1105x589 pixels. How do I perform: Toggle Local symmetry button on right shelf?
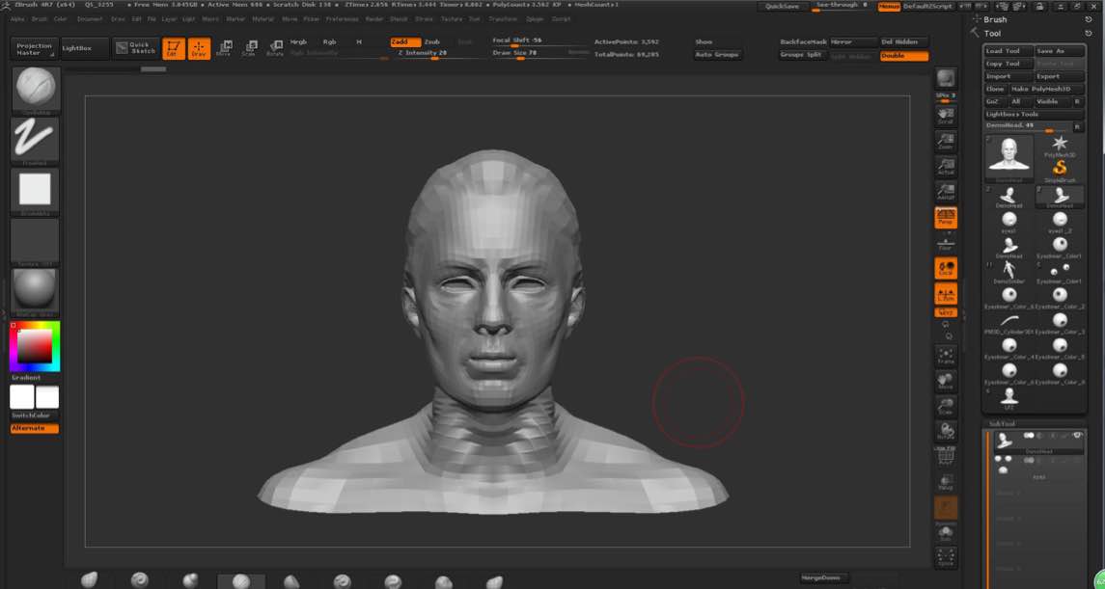click(x=946, y=269)
